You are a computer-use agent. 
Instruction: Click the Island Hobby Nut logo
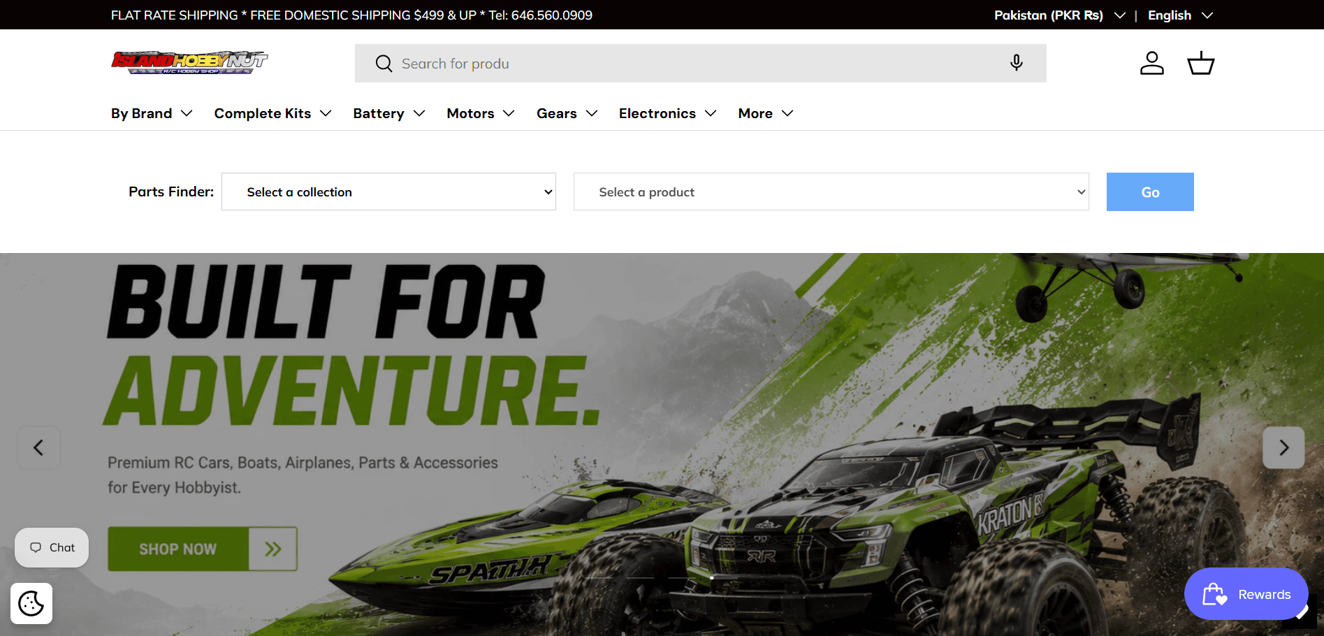click(189, 63)
